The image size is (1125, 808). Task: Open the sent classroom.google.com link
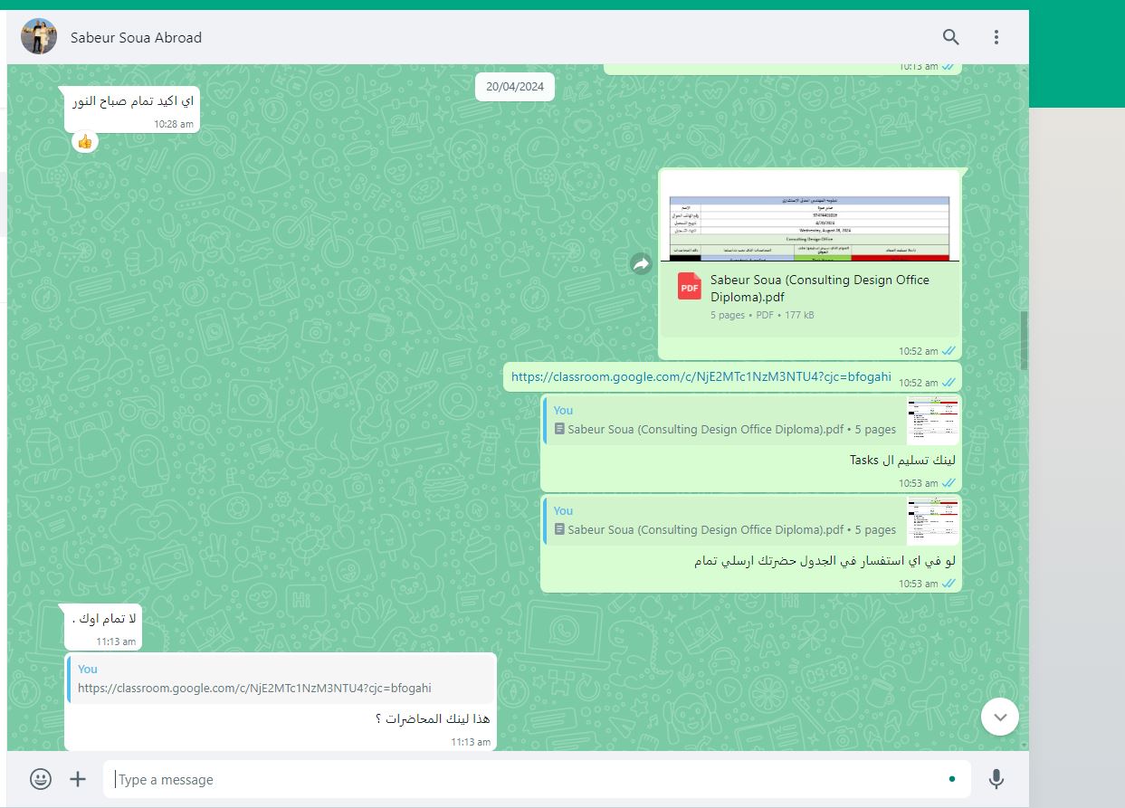[x=701, y=376]
